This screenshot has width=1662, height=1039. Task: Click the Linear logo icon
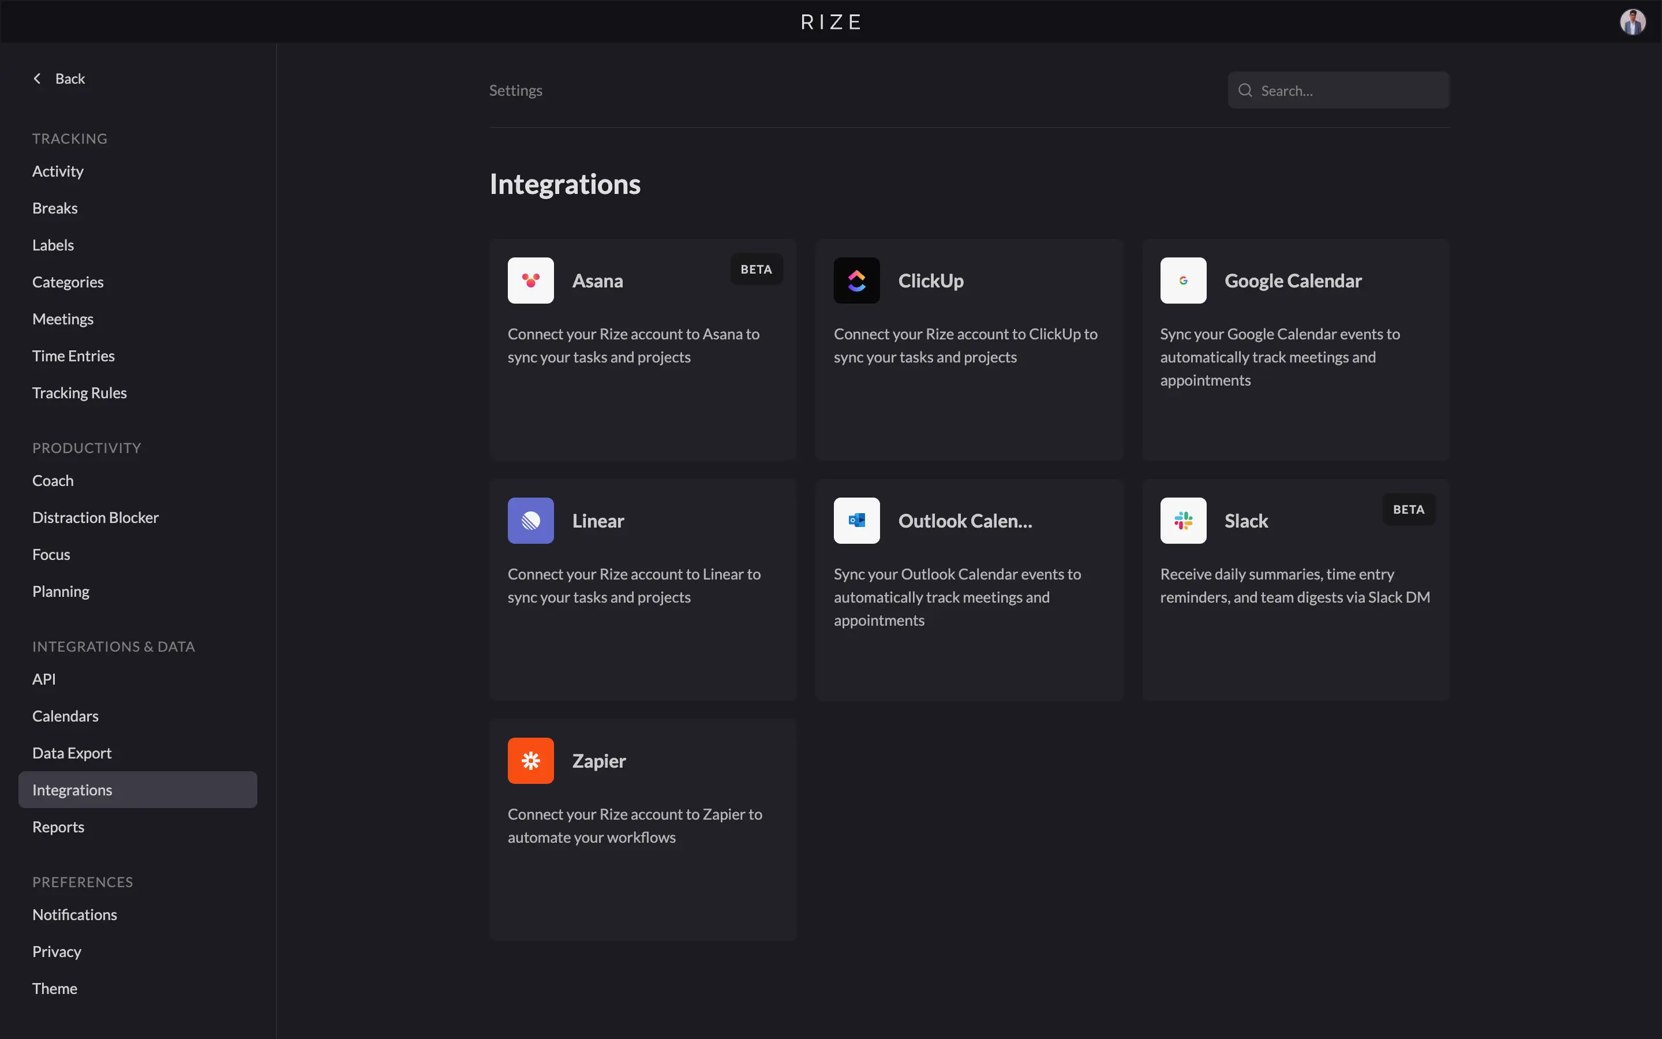[530, 521]
